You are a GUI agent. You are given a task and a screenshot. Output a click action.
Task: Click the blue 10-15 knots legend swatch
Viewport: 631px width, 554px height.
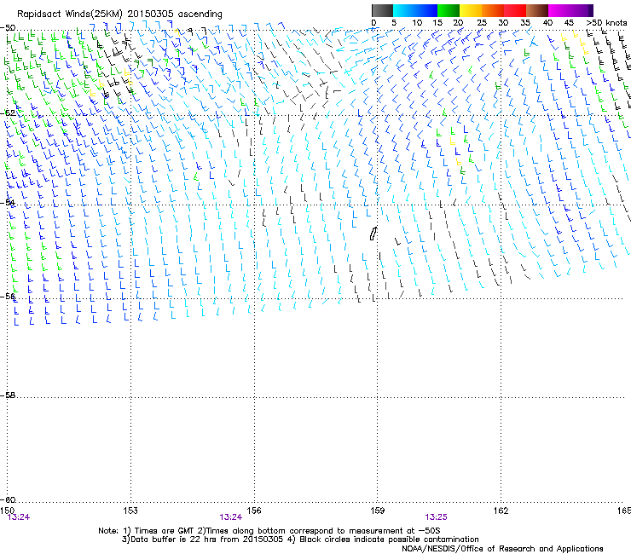(x=426, y=10)
